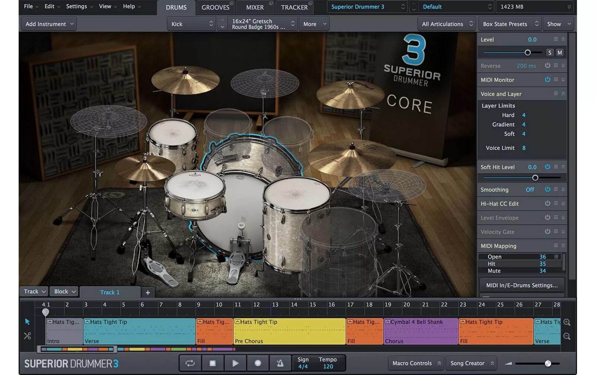
Task: Select the Pre Chorus song block
Action: click(289, 331)
